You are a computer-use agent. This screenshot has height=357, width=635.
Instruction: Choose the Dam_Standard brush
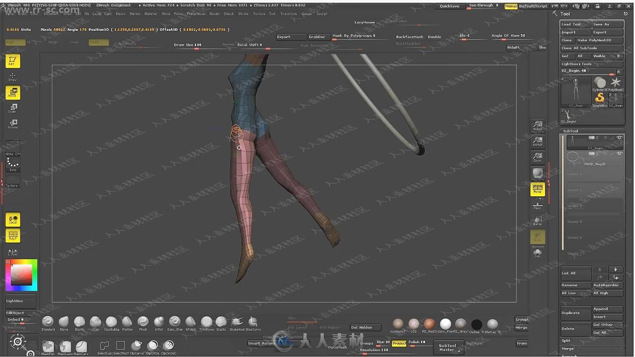tap(175, 323)
